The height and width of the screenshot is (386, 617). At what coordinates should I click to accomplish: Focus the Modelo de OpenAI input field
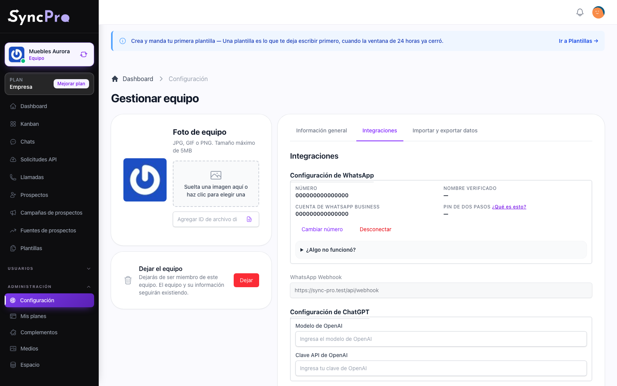(x=441, y=339)
